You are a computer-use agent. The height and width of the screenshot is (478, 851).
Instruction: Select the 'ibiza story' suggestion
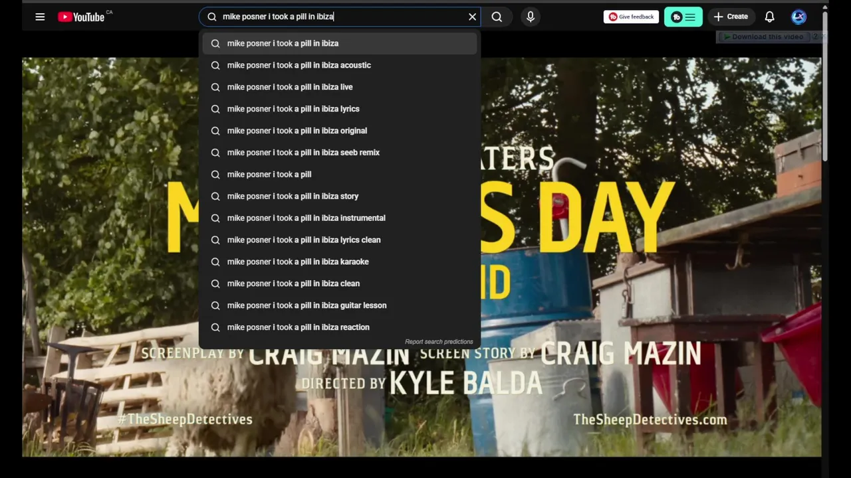click(340, 197)
